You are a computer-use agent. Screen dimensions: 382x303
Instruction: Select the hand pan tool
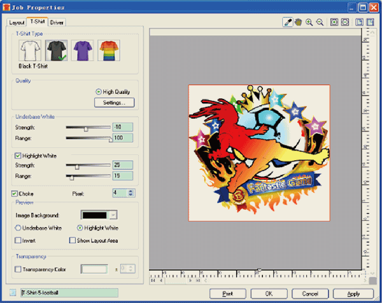[x=298, y=22]
